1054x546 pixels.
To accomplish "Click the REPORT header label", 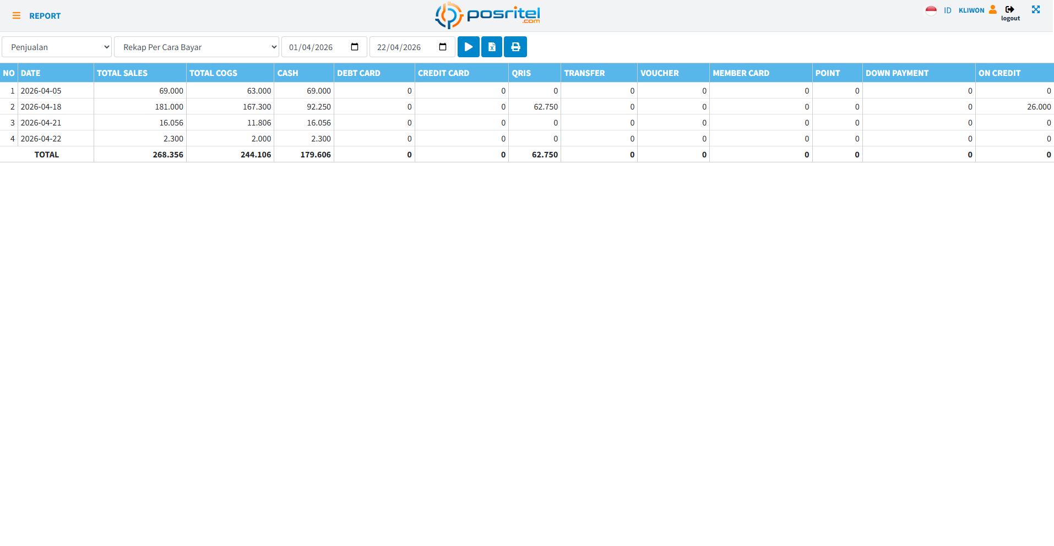I will pyautogui.click(x=45, y=16).
